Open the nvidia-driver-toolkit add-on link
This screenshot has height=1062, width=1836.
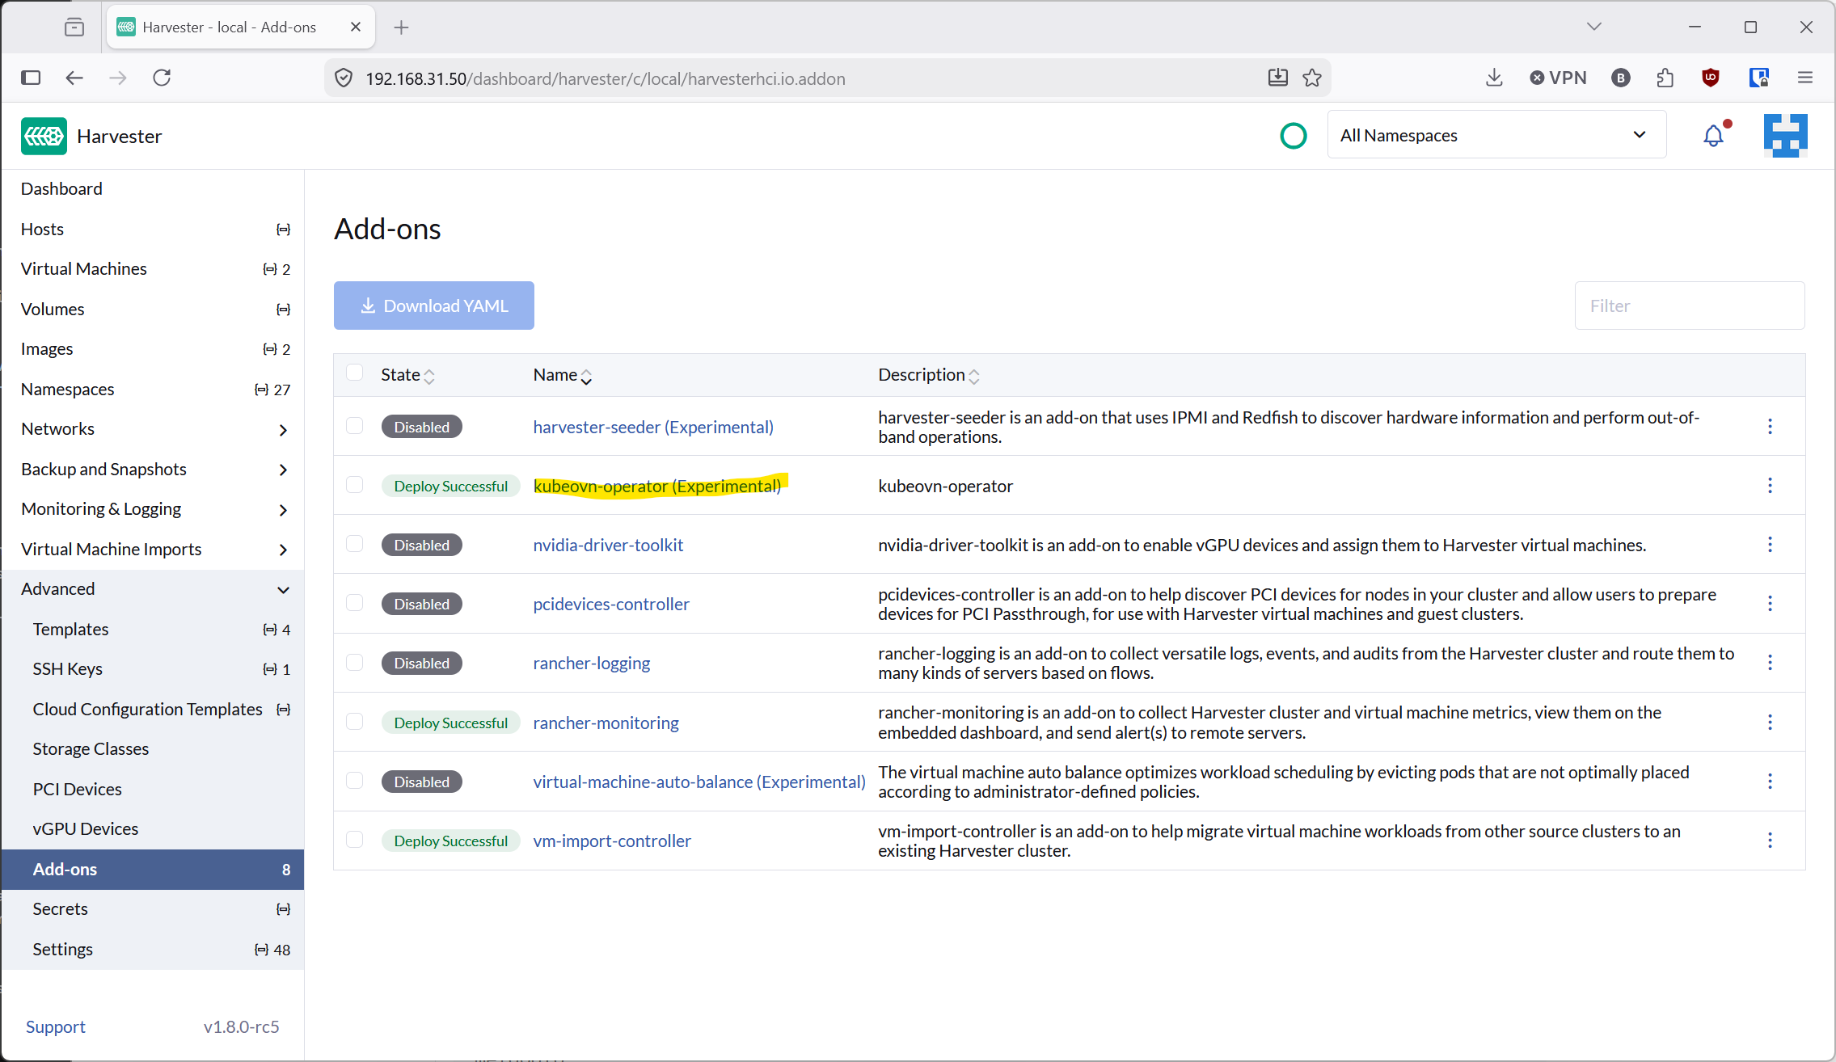click(608, 545)
